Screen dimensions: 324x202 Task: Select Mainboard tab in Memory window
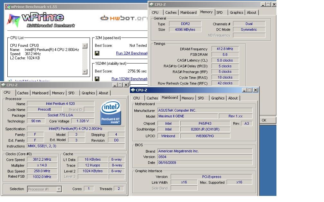[x=188, y=13]
